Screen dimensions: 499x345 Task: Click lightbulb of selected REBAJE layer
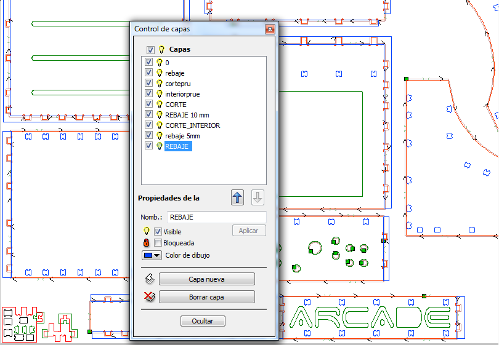[x=160, y=146]
